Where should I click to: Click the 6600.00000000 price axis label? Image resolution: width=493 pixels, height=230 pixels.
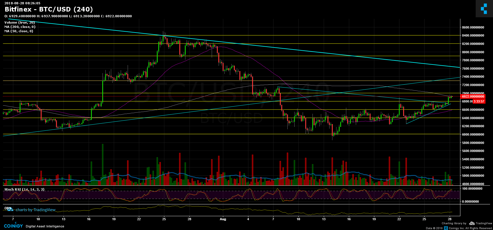(x=473, y=110)
